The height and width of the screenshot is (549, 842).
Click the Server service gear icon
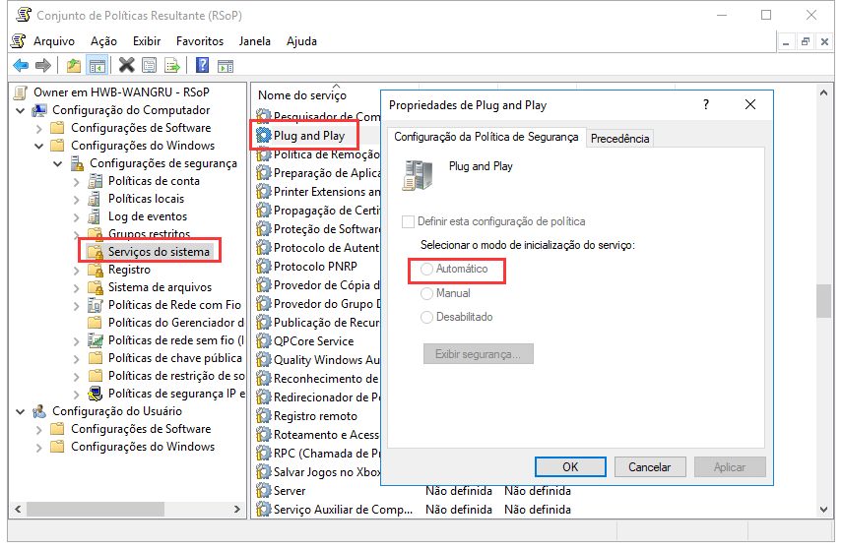coord(264,491)
